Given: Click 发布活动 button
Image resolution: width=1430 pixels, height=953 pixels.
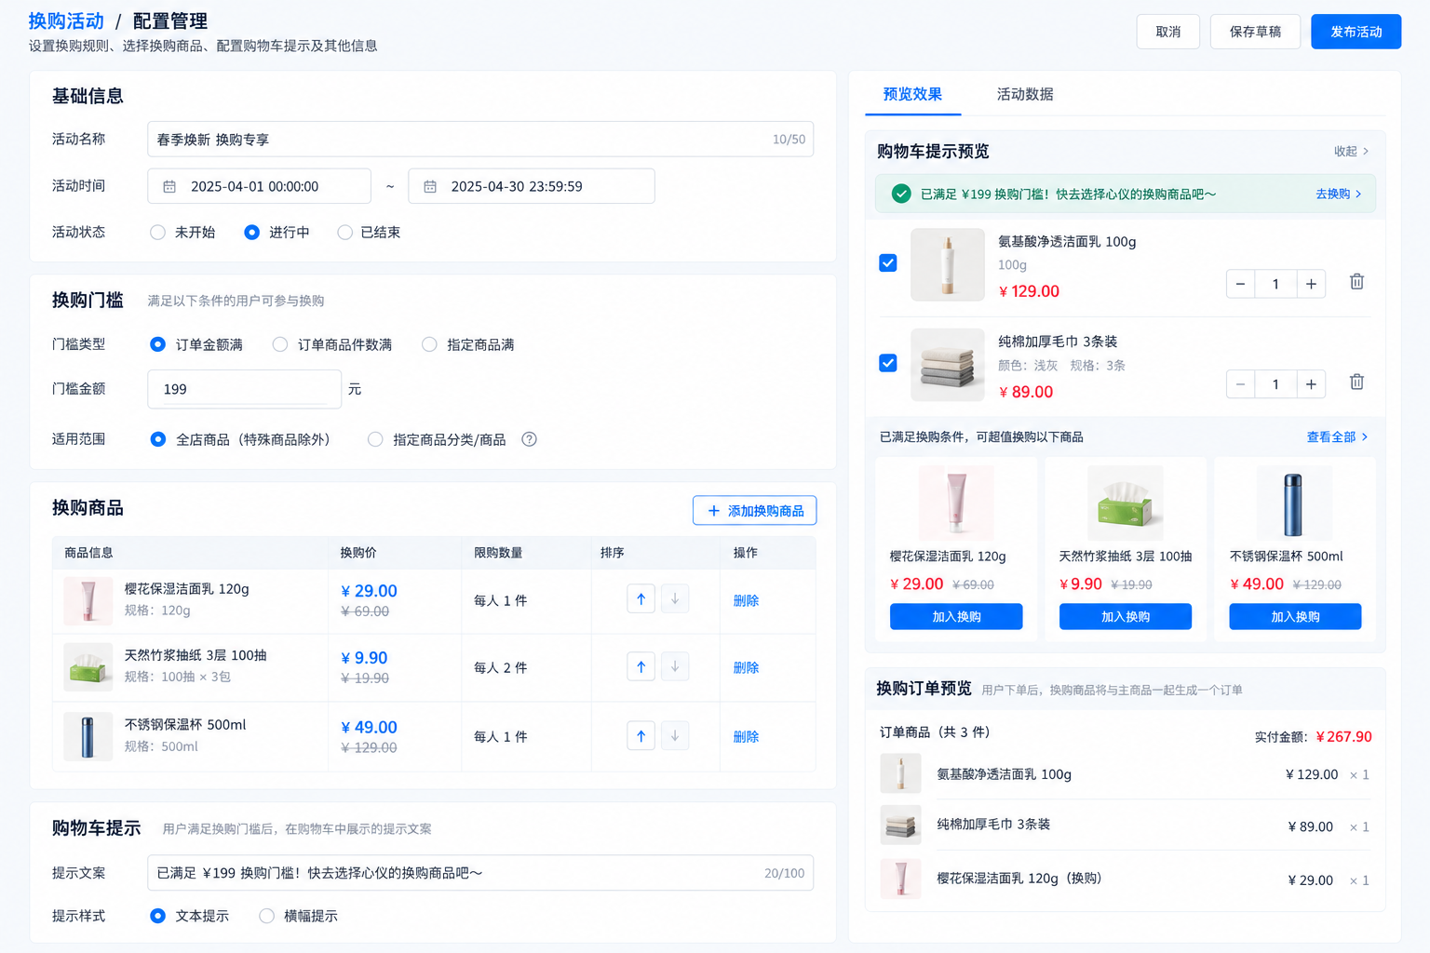Looking at the screenshot, I should pyautogui.click(x=1356, y=32).
